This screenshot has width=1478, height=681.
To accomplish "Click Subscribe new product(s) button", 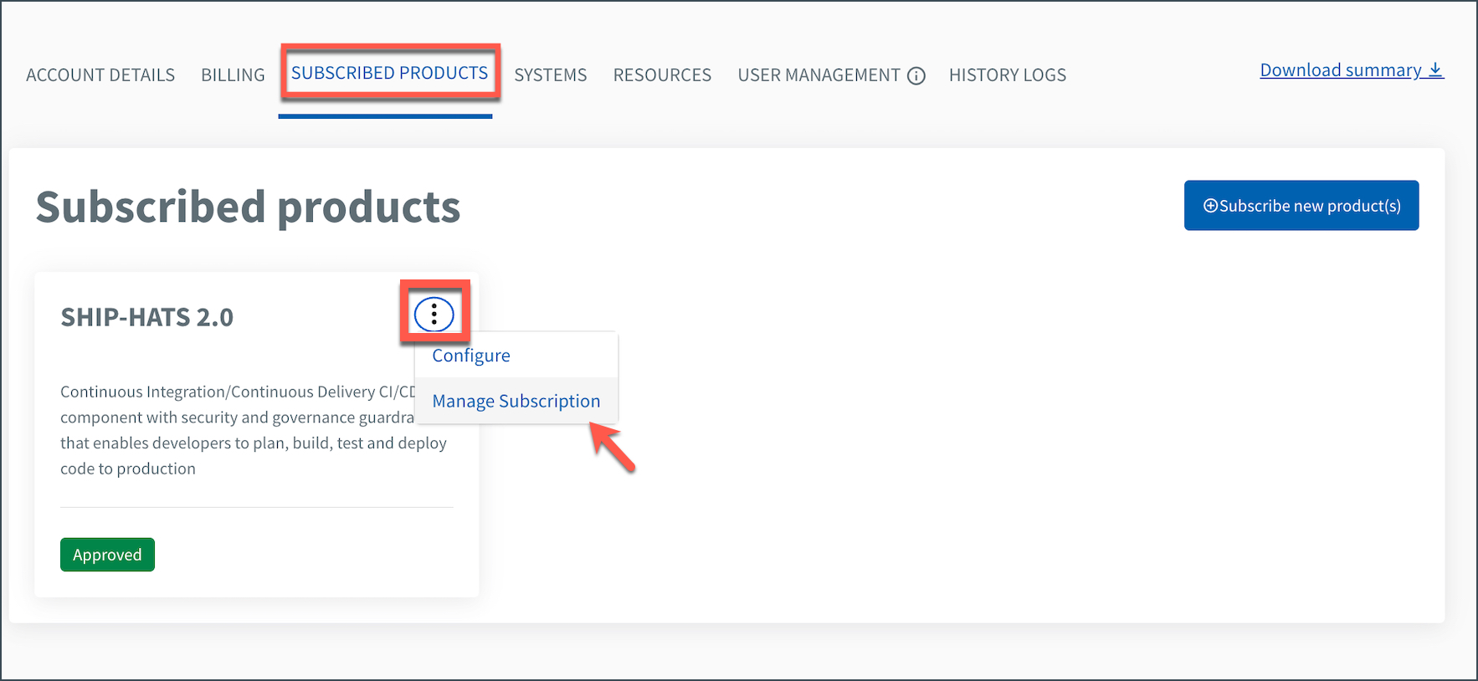I will click(x=1301, y=205).
